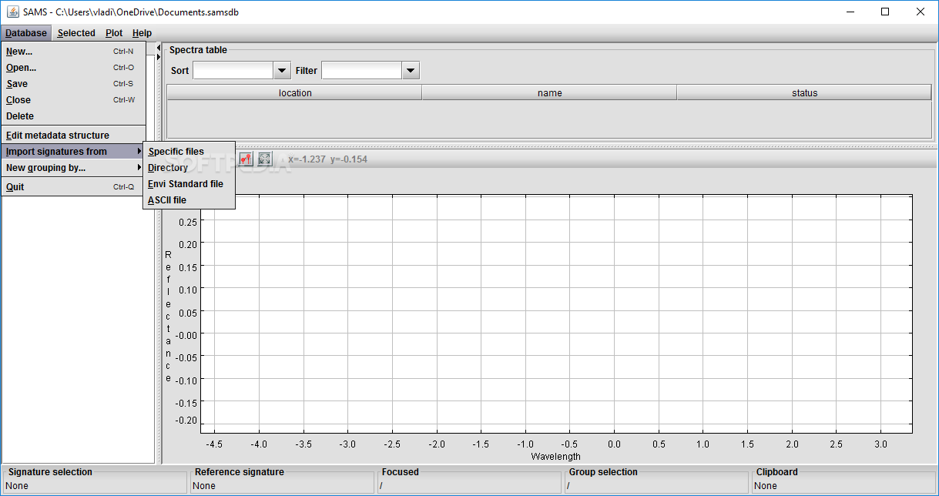The image size is (939, 496).
Task: Click the status column header
Action: tap(804, 93)
